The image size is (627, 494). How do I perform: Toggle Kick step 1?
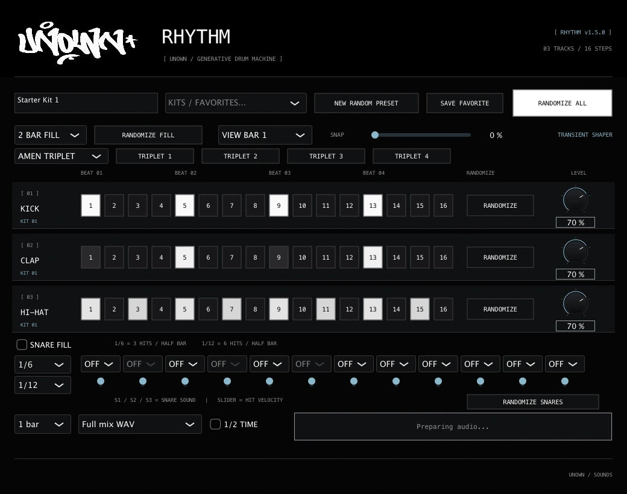tap(91, 205)
